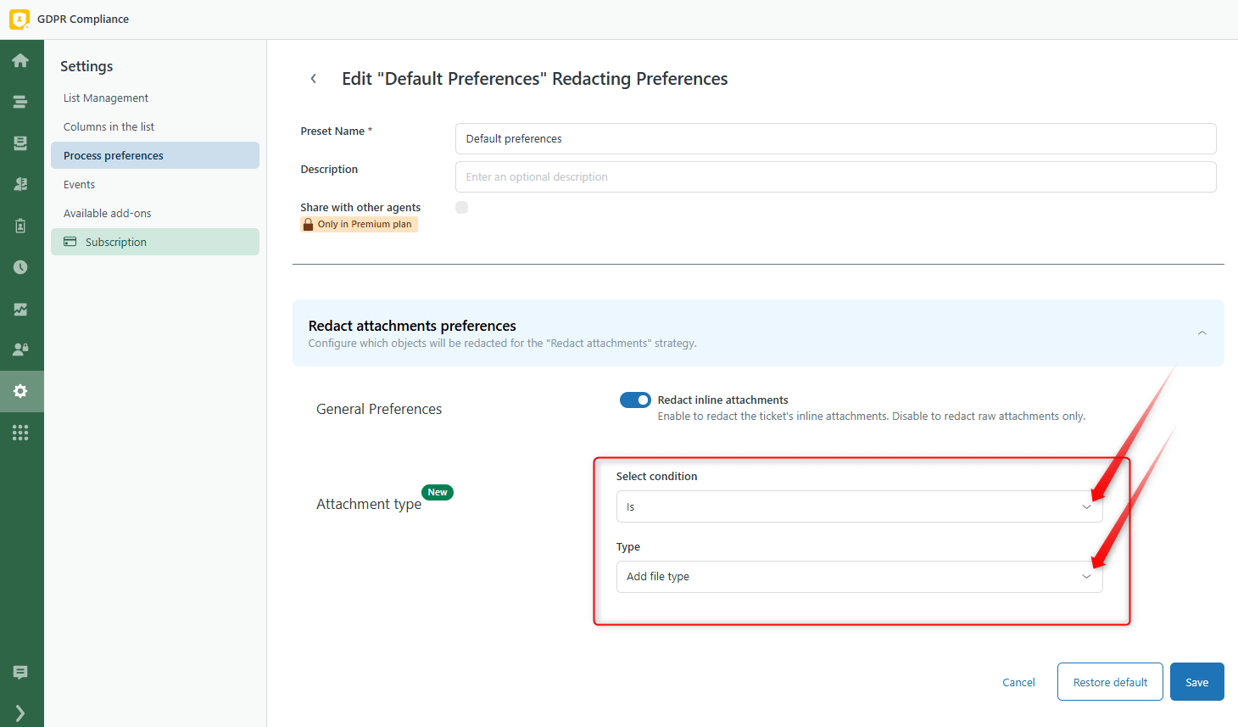The image size is (1238, 727).
Task: Click the General Preferences label
Action: [379, 409]
